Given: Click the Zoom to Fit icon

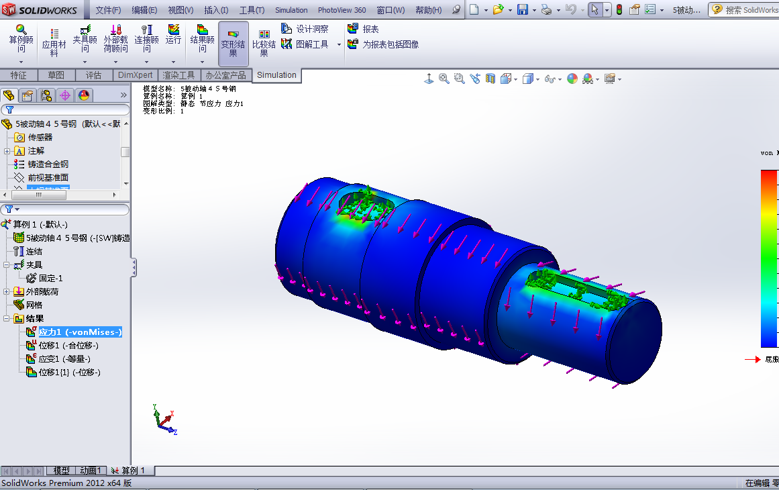Looking at the screenshot, I should (x=444, y=79).
